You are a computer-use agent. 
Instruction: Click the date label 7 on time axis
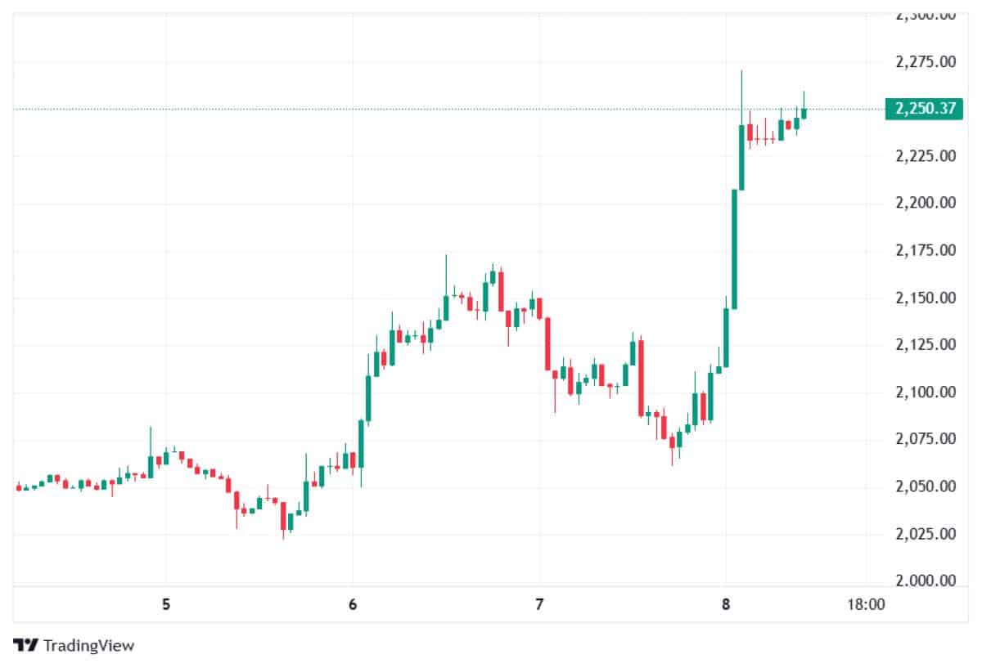[x=539, y=606]
